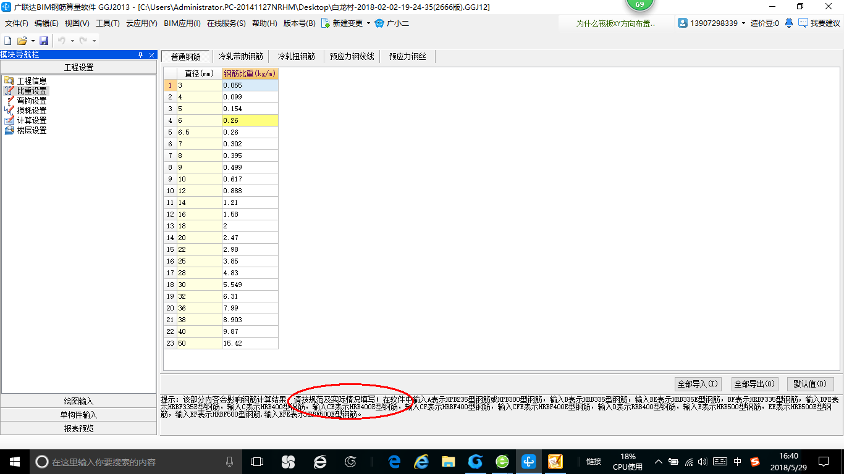Click the redo arrow icon

(x=83, y=41)
